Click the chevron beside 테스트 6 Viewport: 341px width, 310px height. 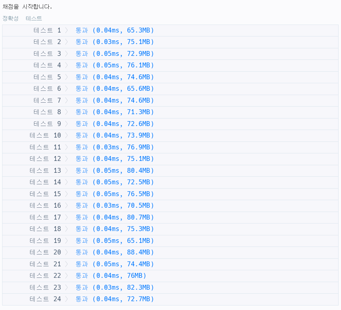tap(66, 88)
